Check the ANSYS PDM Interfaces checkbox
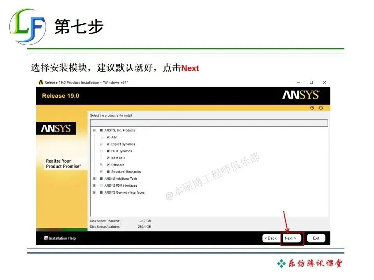The width and height of the screenshot is (374, 280). click(101, 185)
